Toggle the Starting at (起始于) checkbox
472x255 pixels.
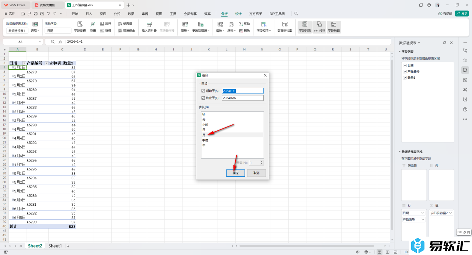click(203, 91)
